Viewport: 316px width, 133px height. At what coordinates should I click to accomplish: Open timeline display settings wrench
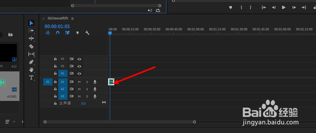tap(87, 33)
